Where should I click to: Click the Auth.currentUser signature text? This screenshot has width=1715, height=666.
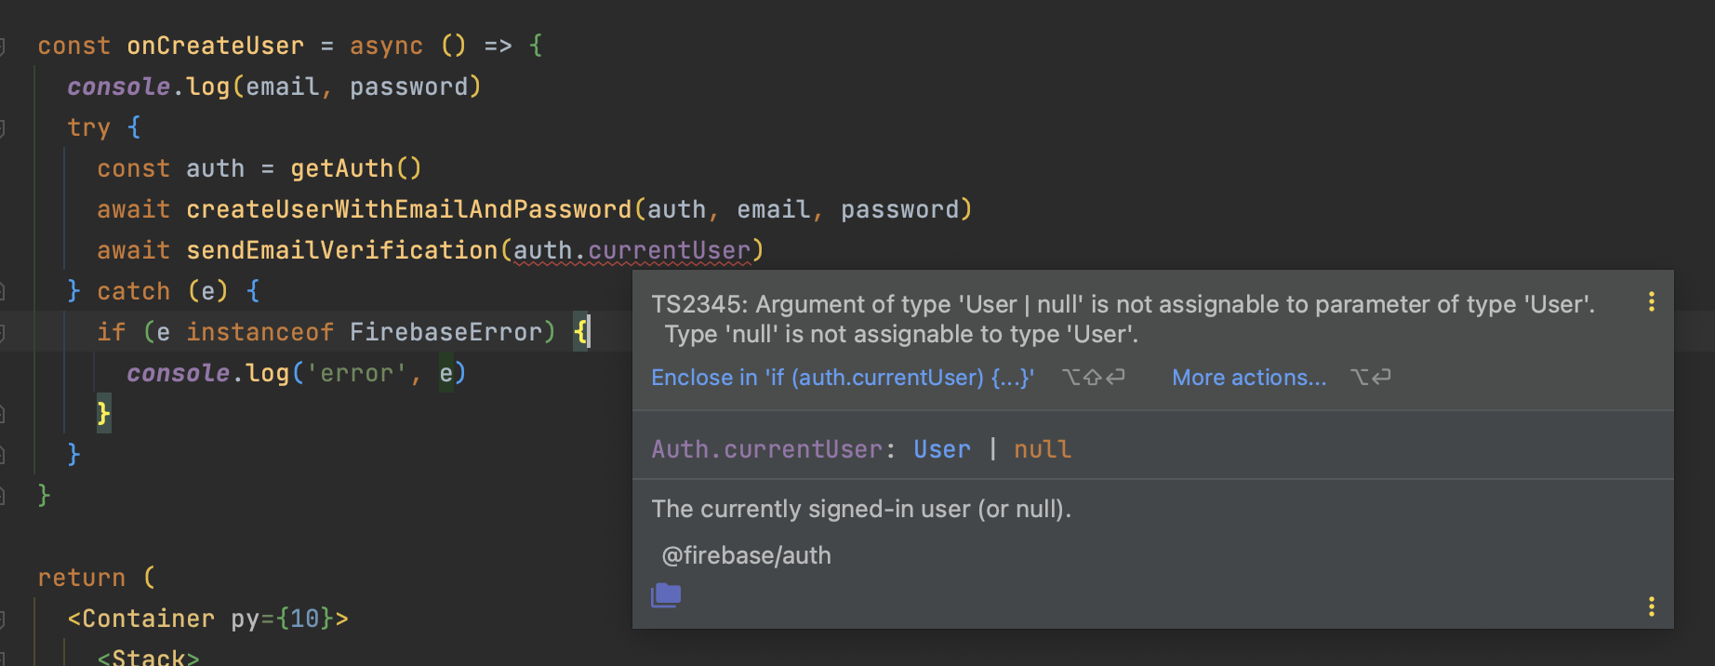[767, 449]
